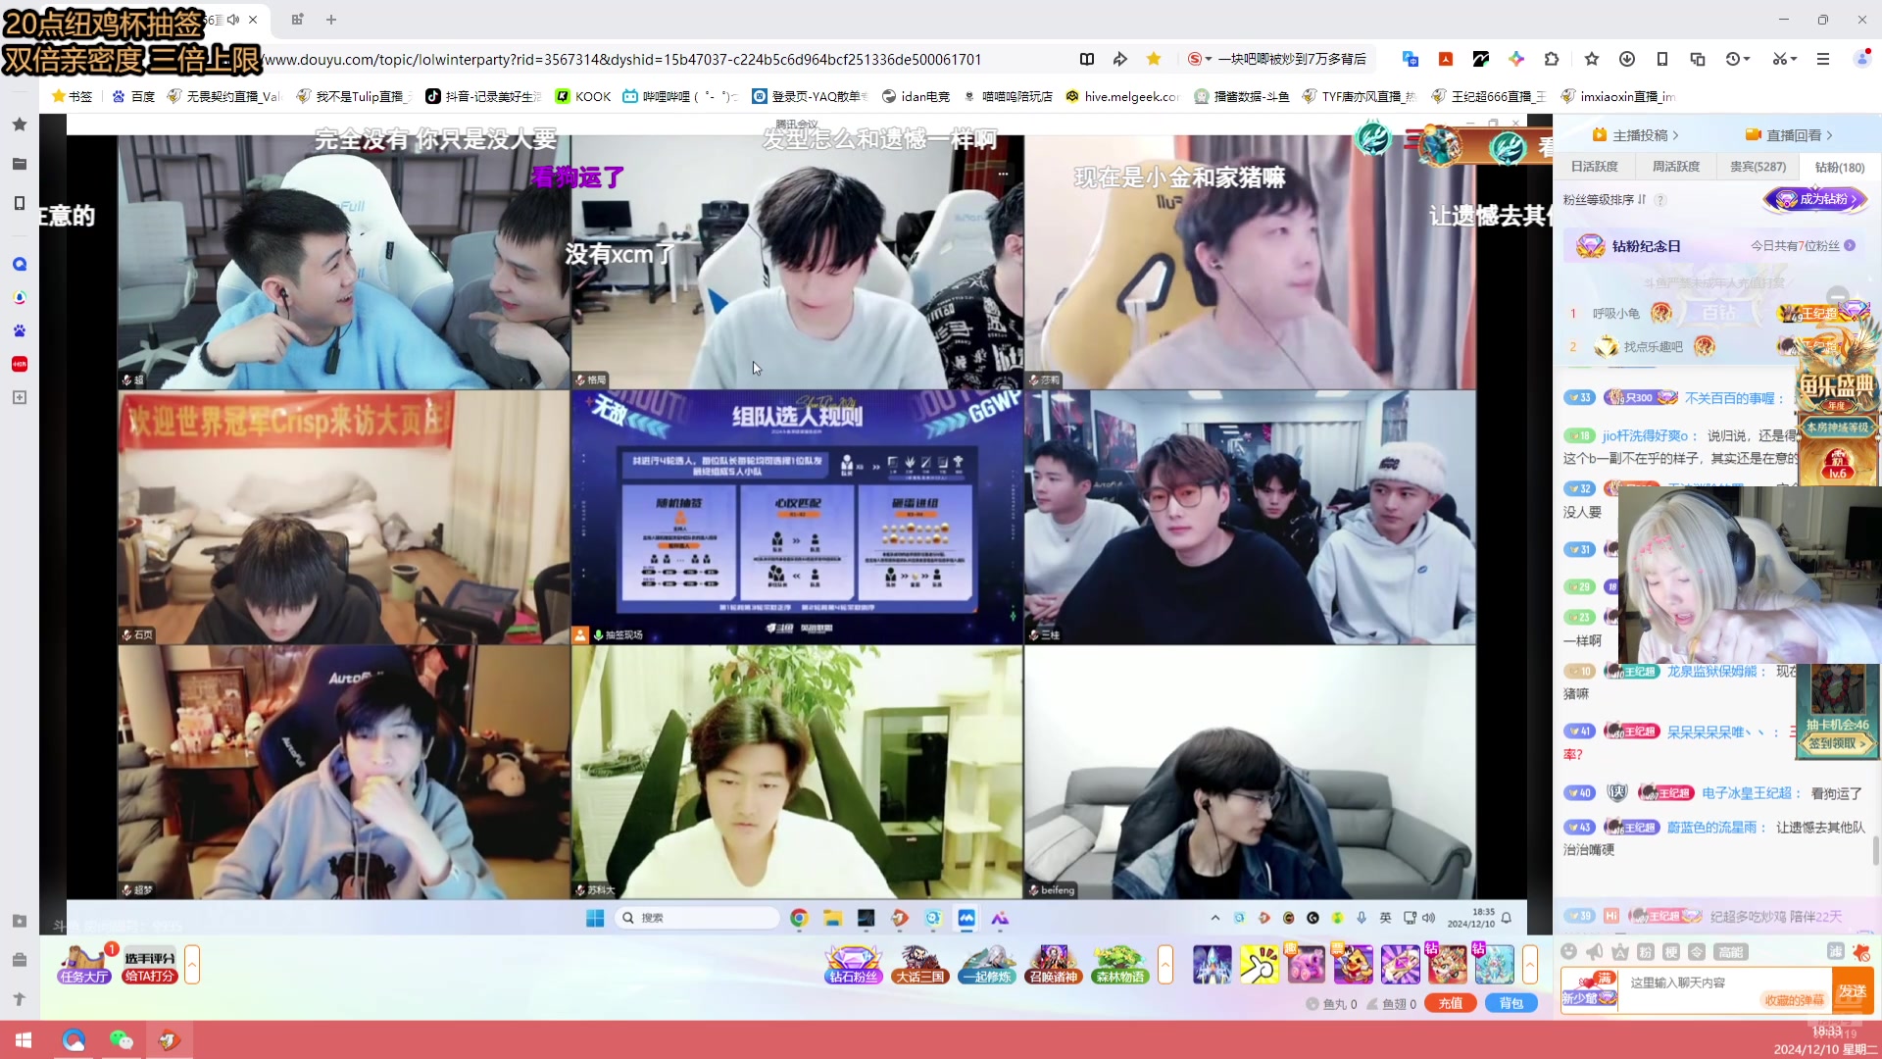Click 签到领取 sign-in reward button
This screenshot has height=1059, width=1882.
coord(1838,744)
